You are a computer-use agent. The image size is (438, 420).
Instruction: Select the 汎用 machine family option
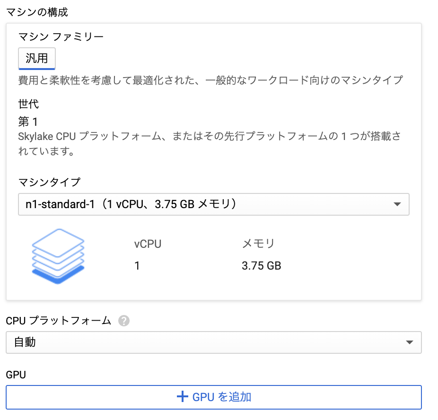point(36,58)
